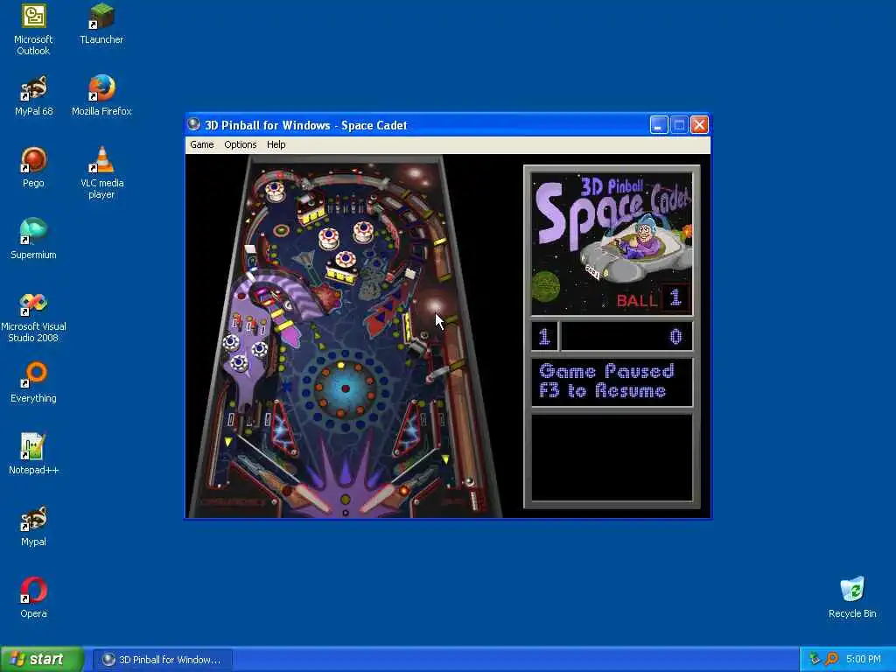Screen dimensions: 896x672
Task: Close the 3D Pinball window
Action: tap(699, 124)
